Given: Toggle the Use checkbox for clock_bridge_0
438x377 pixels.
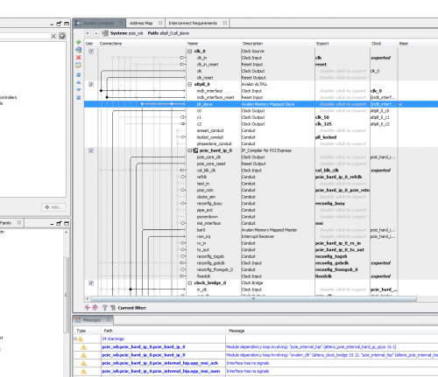Looking at the screenshot, I should (x=91, y=283).
